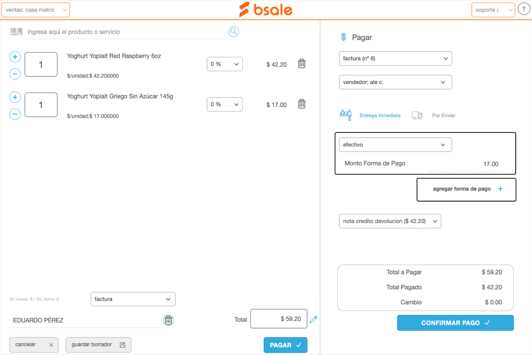
Task: Open the factura dropdown near the bottom left
Action: coord(133,299)
